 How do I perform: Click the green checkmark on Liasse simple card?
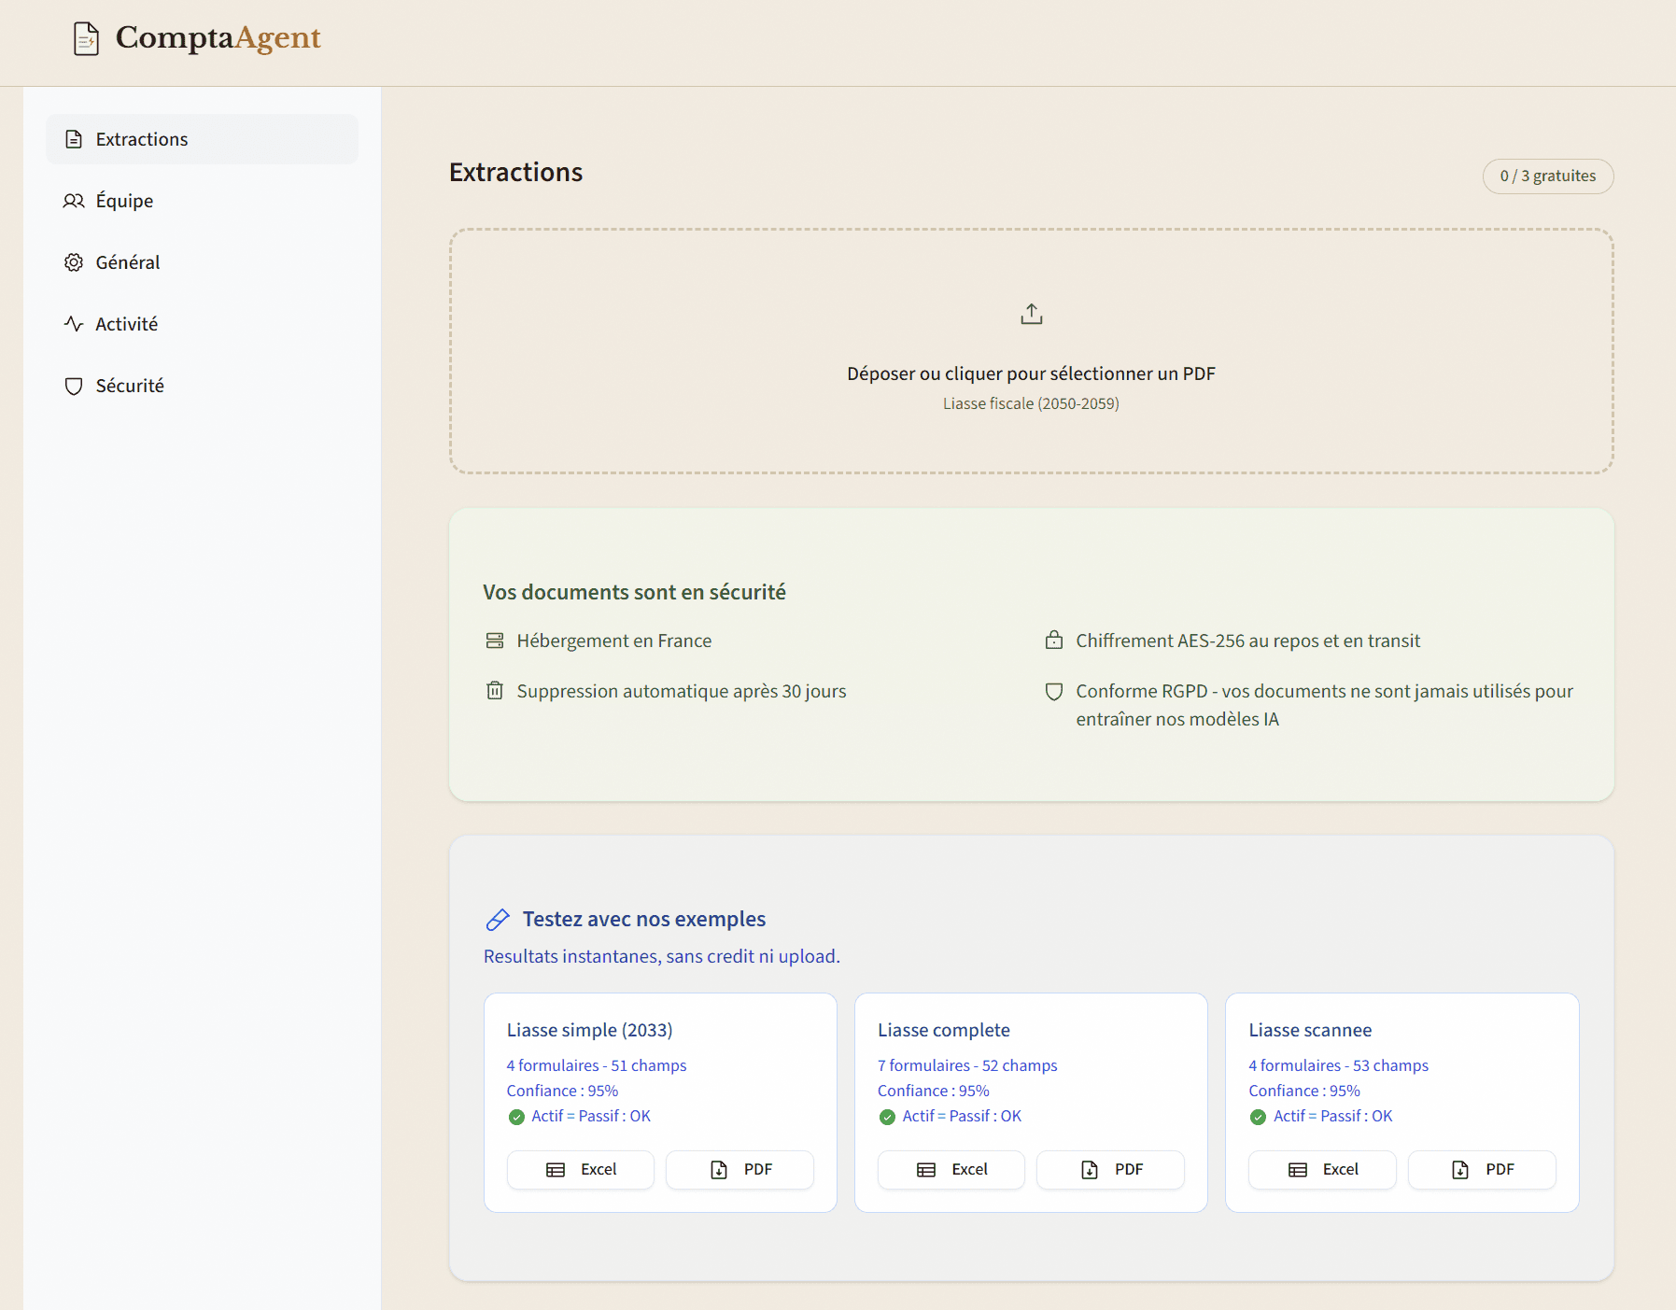click(517, 1117)
